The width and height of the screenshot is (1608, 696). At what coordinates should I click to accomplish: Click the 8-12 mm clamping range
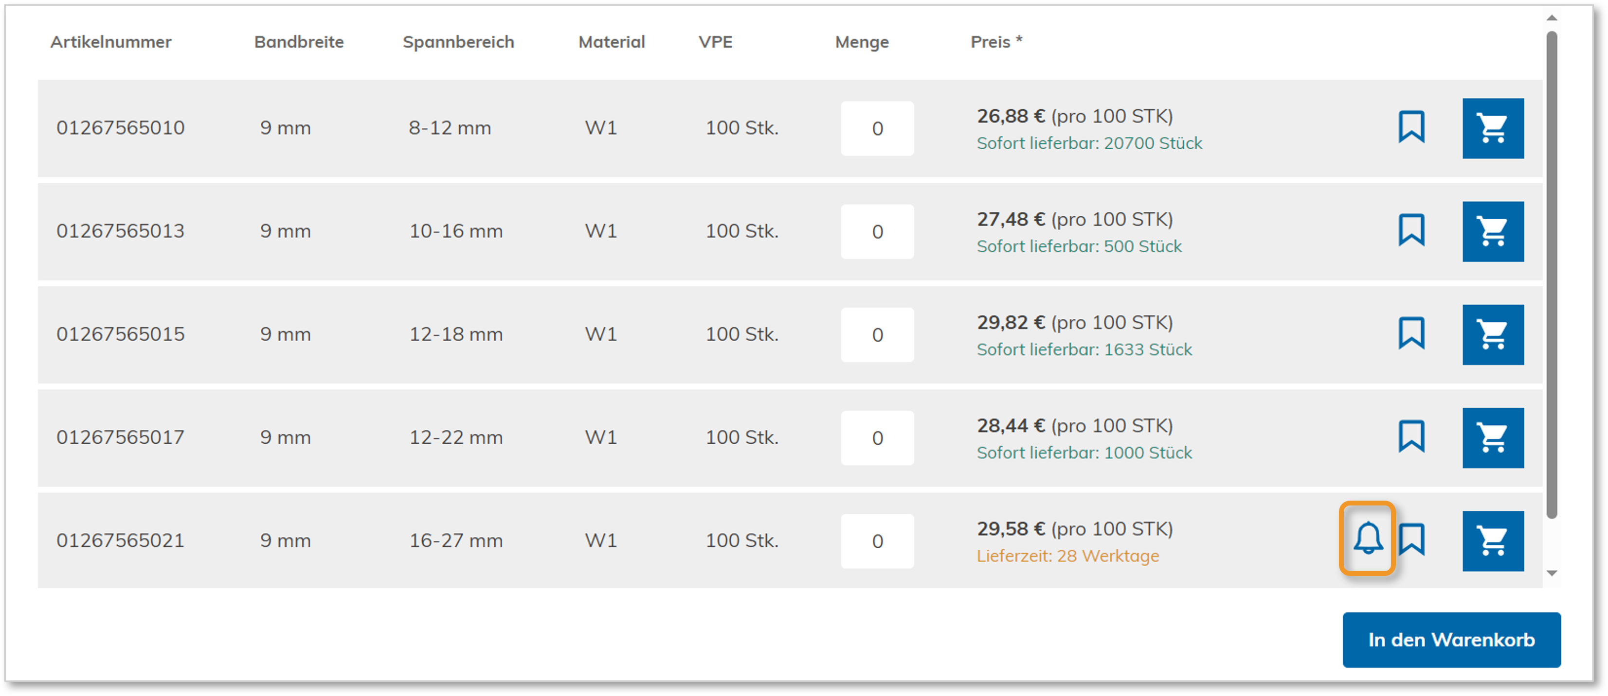click(450, 128)
